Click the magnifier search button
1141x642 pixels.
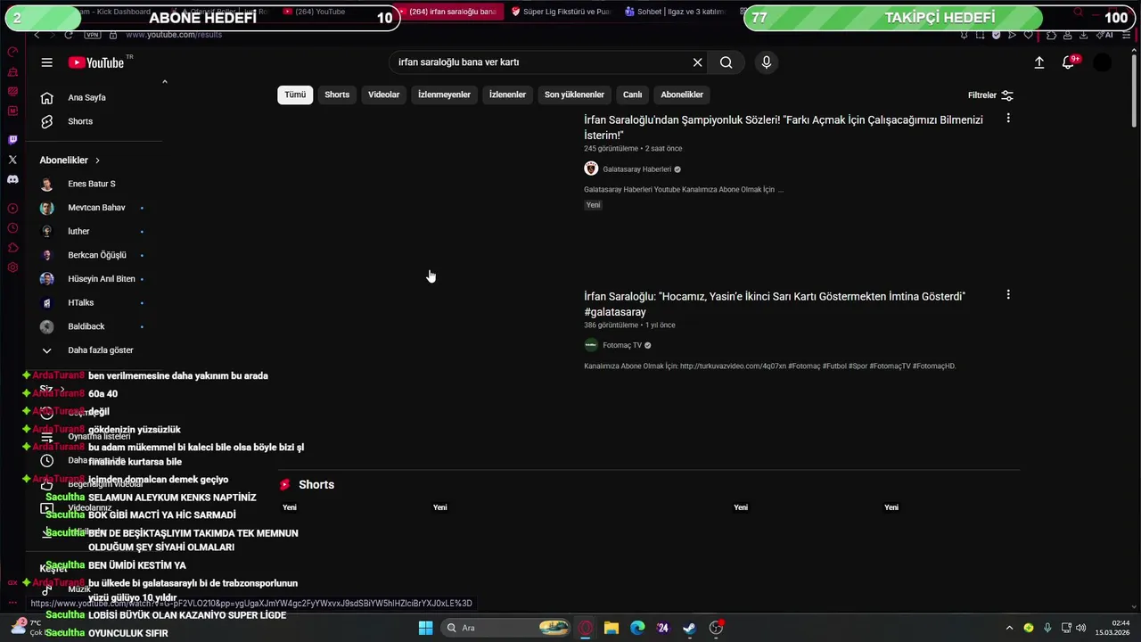click(726, 62)
